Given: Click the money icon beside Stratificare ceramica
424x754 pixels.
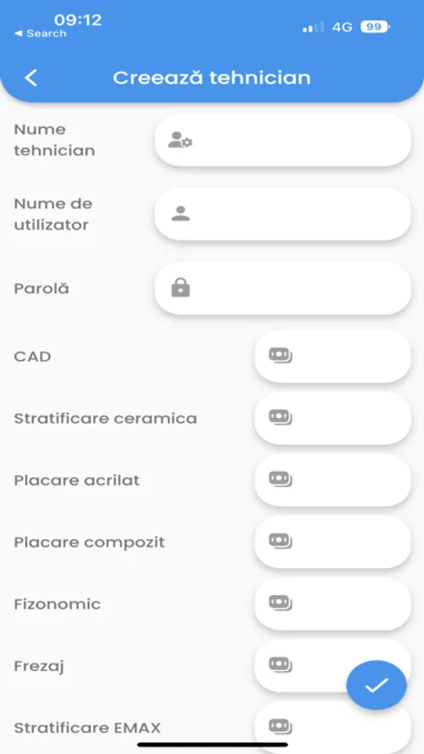Looking at the screenshot, I should (280, 417).
